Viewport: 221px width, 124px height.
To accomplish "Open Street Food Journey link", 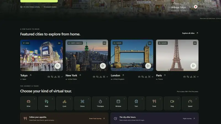I will pyautogui.click(x=97, y=118).
